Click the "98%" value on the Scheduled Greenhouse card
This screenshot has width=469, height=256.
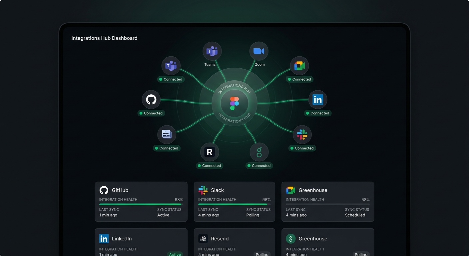(365, 200)
